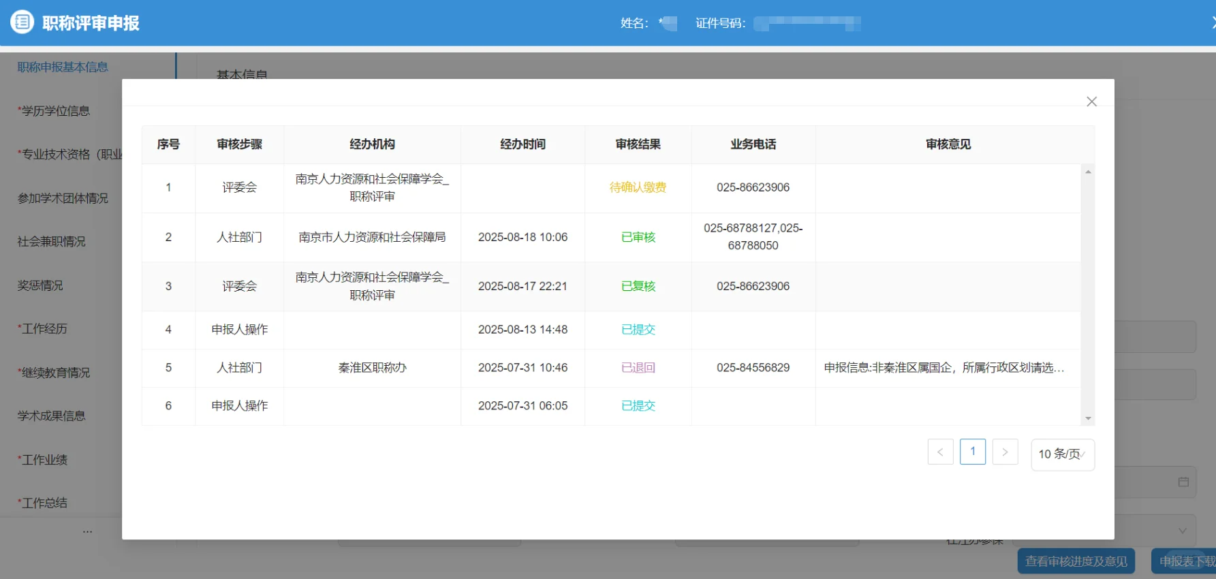Open the 10 条/页 page size dropdown

[1062, 454]
